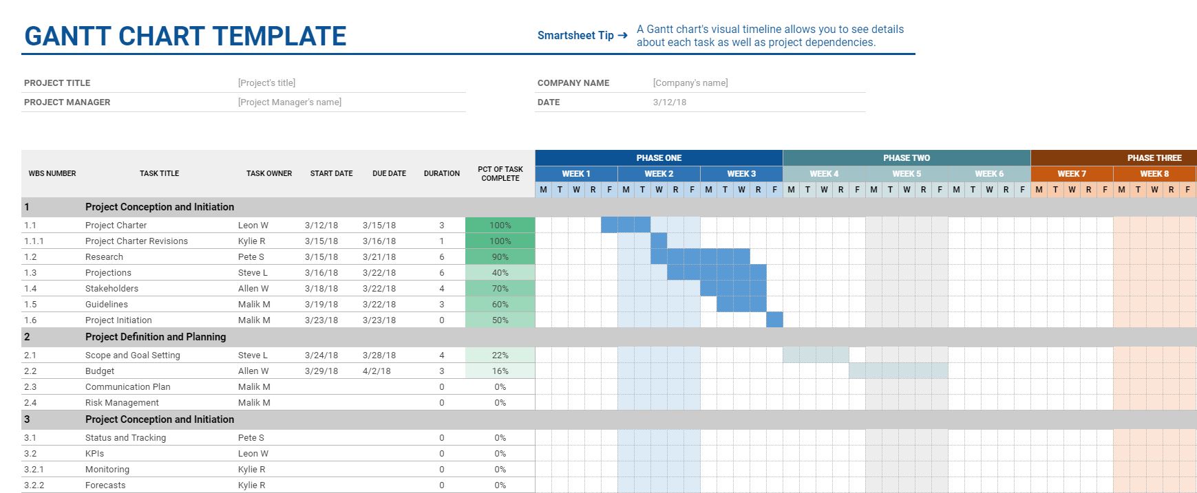
Task: Click the Project's title placeholder field
Action: point(267,83)
